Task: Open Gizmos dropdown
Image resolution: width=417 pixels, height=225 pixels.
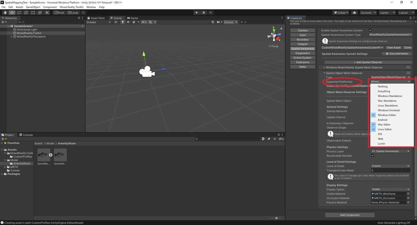Action: [x=231, y=22]
